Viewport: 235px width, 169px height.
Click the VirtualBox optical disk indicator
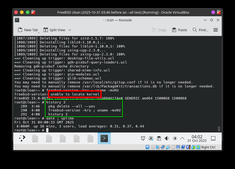(153, 147)
